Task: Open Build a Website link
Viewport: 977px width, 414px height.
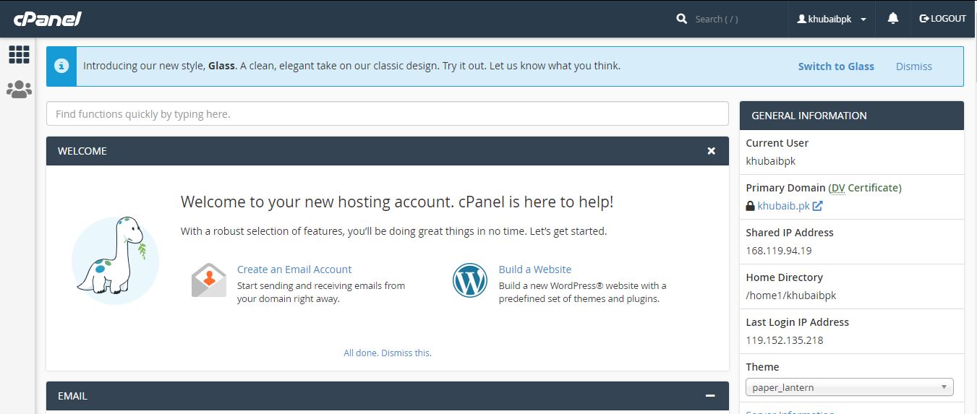Action: (534, 269)
